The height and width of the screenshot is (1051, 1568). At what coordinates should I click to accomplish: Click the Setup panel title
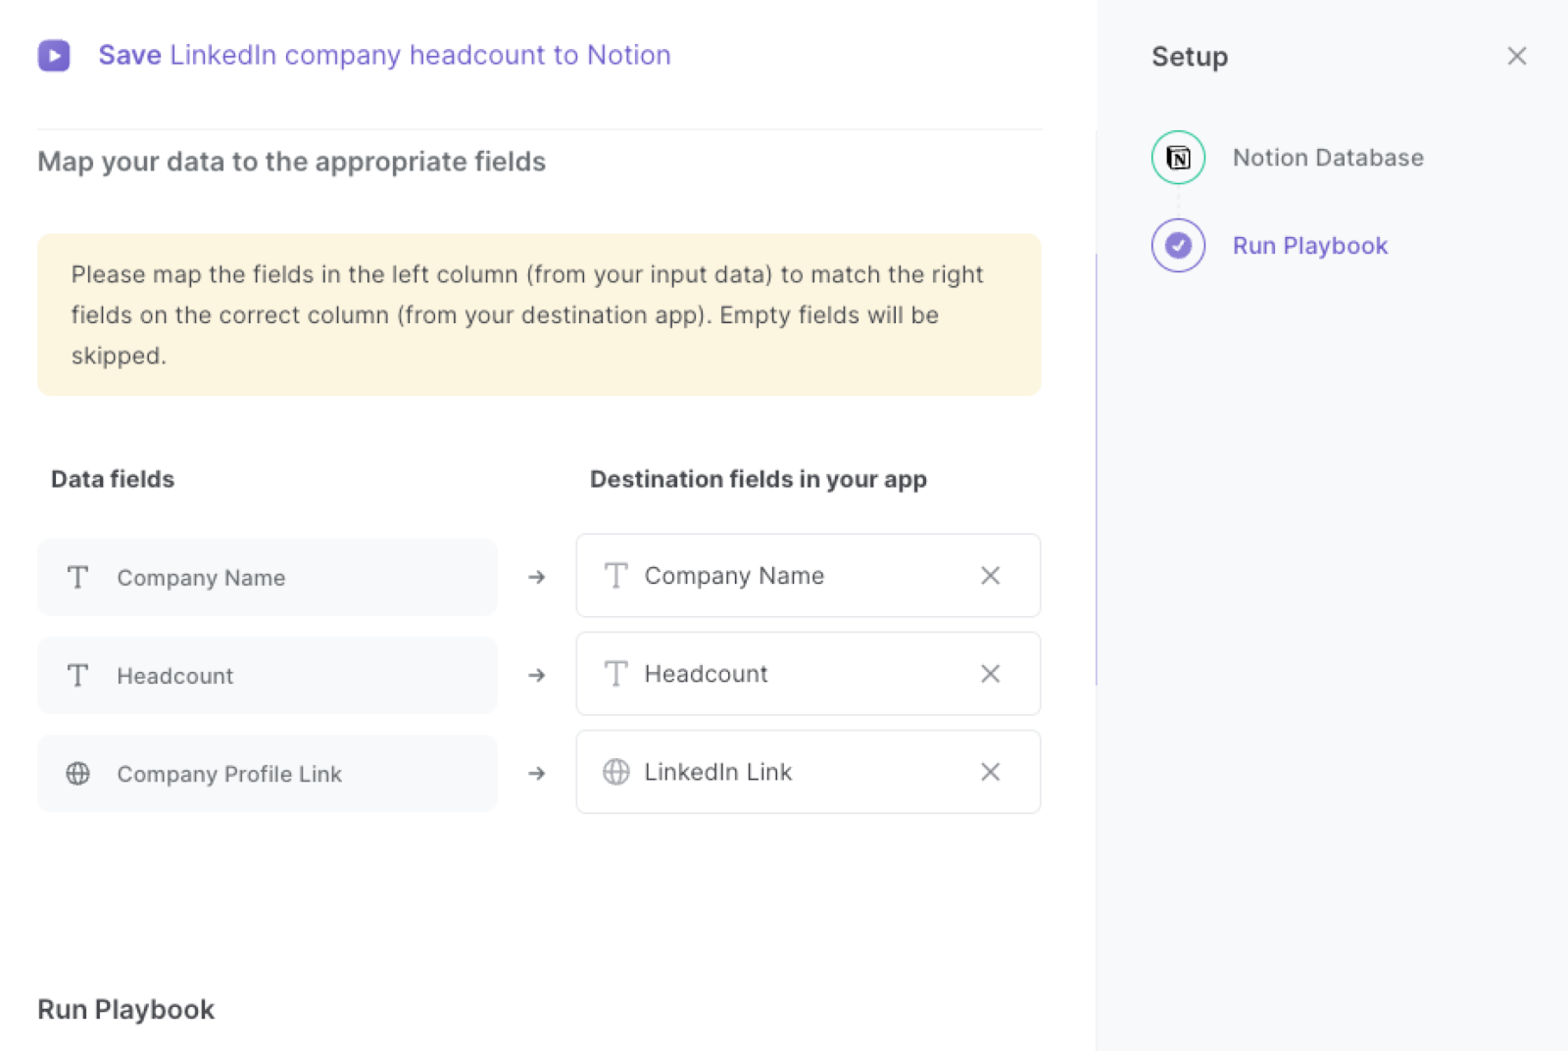tap(1190, 57)
